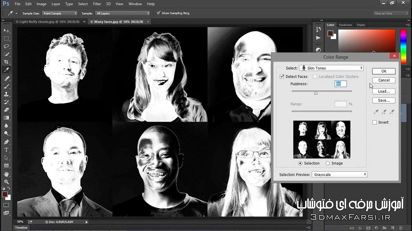Screen dimensions: 412x231
Task: Click the foreground color swatch in Color panel
Action: pyautogui.click(x=330, y=33)
